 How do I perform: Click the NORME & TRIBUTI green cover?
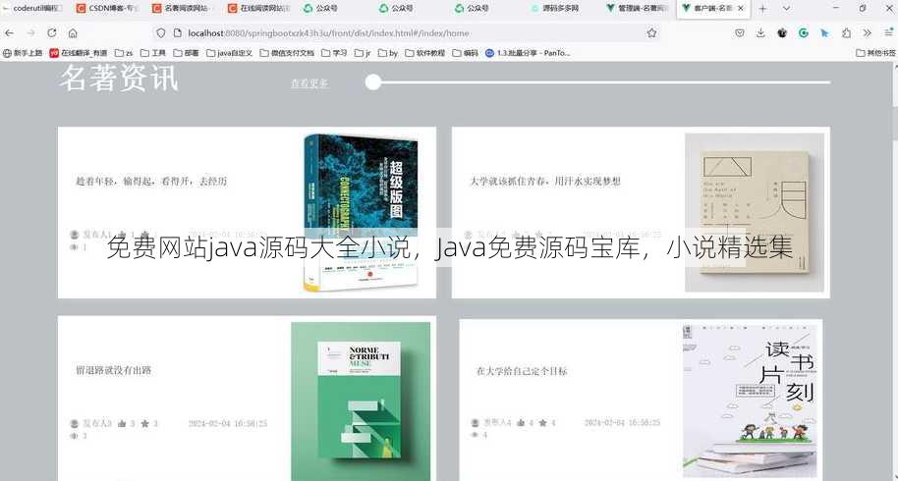tap(361, 401)
